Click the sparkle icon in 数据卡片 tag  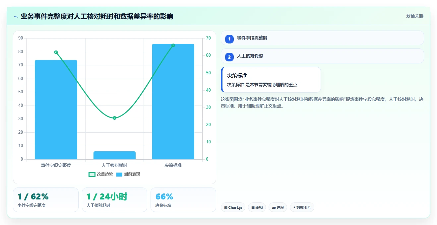click(x=294, y=207)
